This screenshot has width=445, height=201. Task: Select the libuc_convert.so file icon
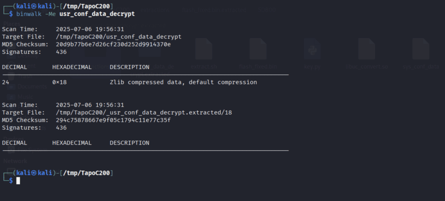pos(366,49)
